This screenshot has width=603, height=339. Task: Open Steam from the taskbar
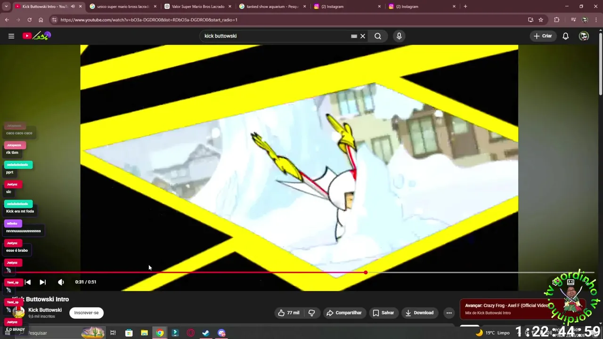[206, 333]
